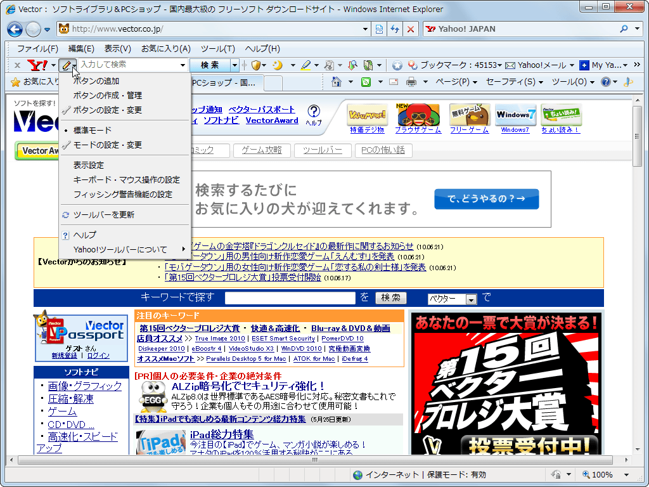Open the 画像・グラフィック category link
Viewport: 649px width, 487px height.
pyautogui.click(x=85, y=386)
